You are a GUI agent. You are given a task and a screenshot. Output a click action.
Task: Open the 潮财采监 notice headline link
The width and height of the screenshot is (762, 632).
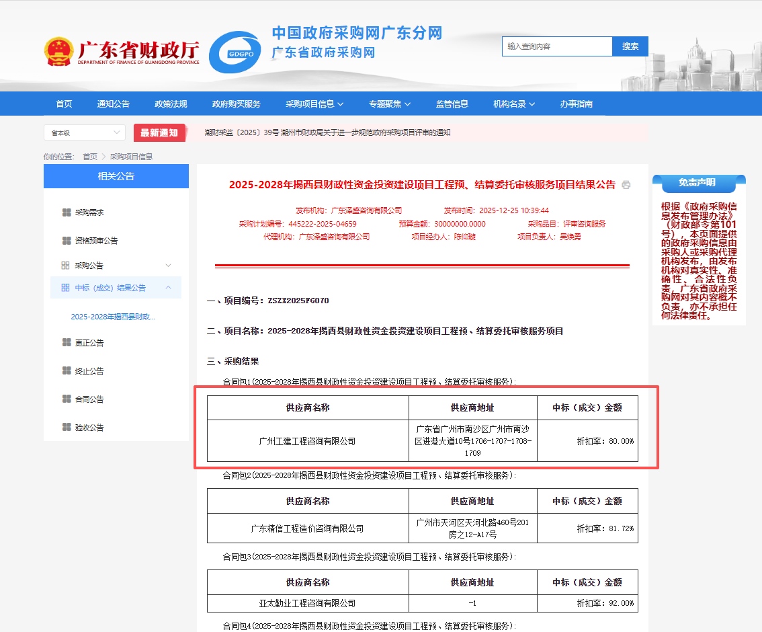327,133
